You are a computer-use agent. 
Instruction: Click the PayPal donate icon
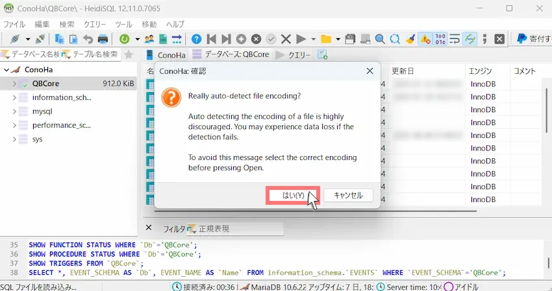(521, 39)
